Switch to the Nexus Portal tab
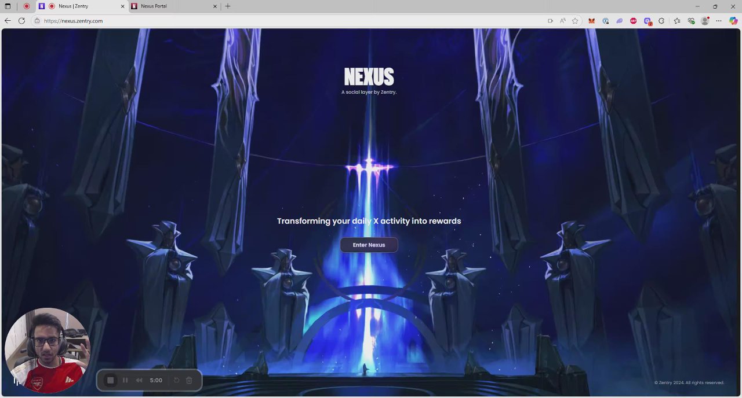Screen dimensions: 742x398 tap(174, 6)
